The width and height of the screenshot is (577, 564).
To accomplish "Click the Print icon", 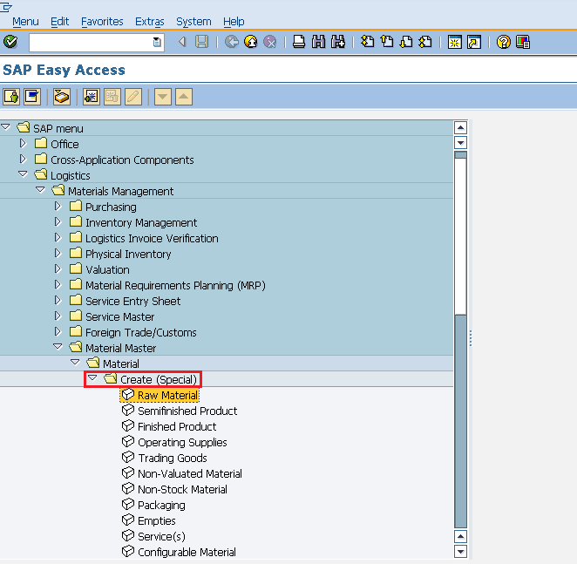I will 299,42.
